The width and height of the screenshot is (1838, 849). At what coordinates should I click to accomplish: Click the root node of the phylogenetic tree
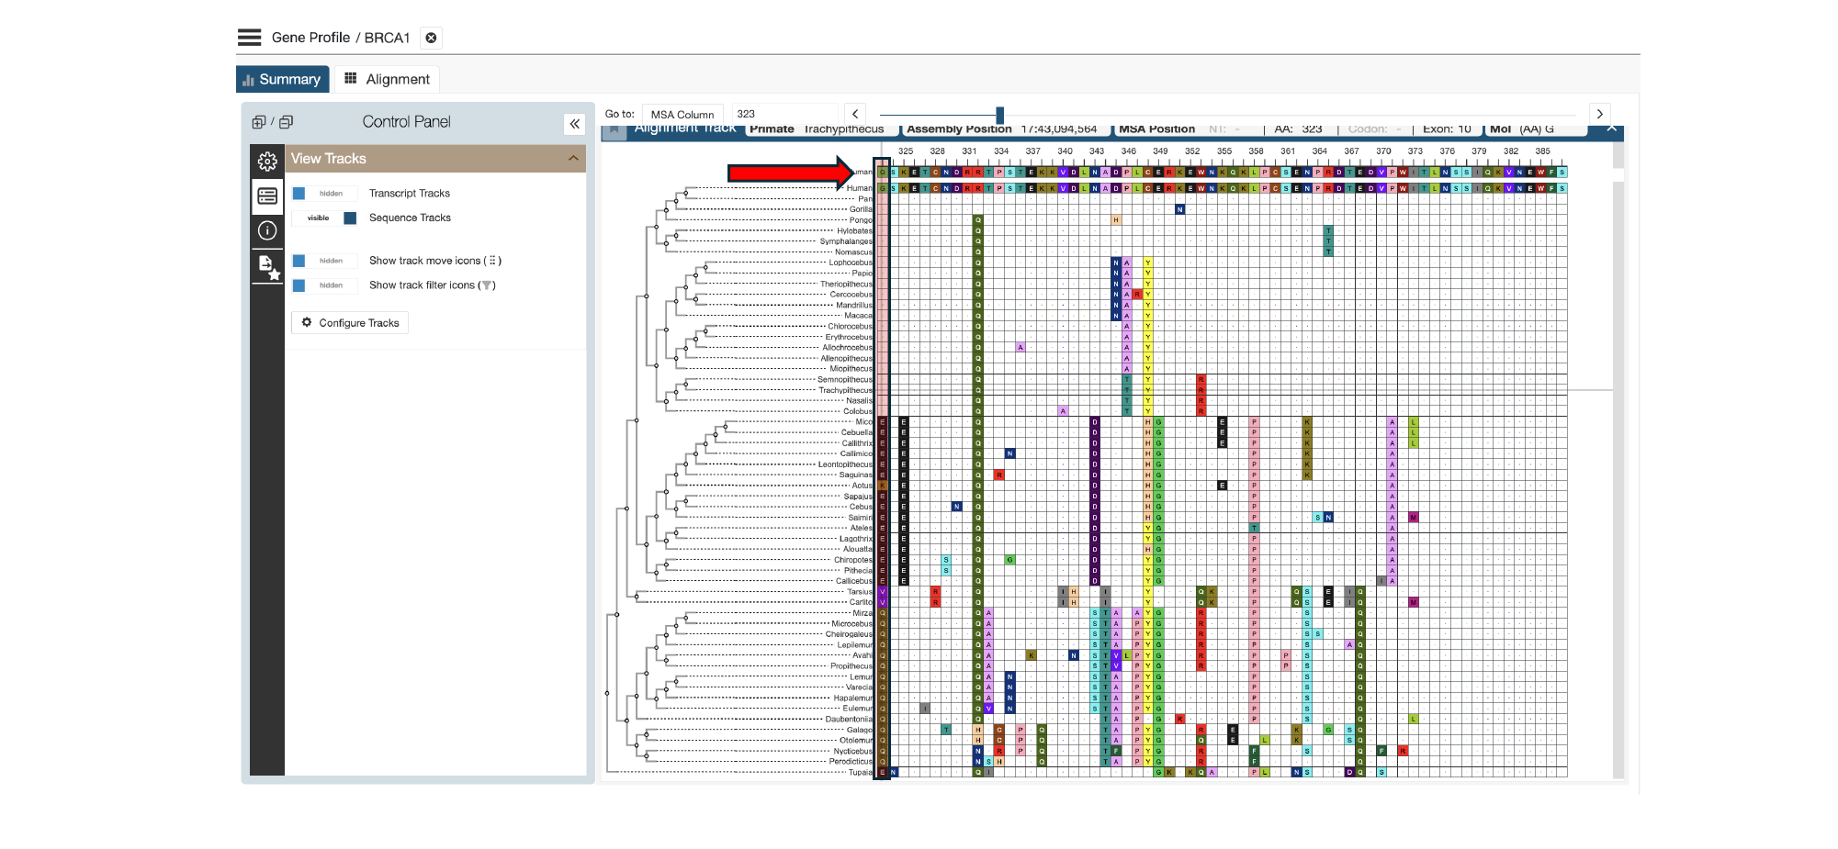point(607,693)
